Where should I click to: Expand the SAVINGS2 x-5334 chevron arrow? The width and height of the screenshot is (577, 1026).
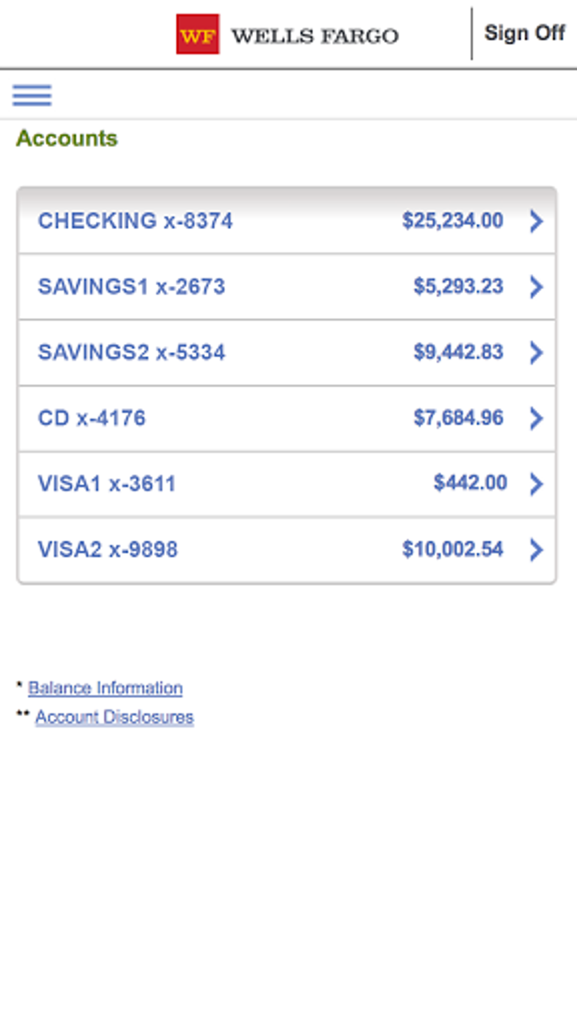[x=536, y=352]
